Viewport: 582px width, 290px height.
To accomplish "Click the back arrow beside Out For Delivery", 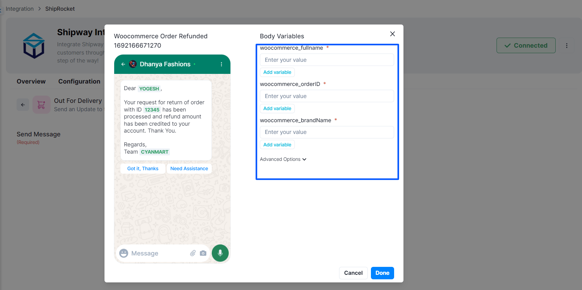I will point(23,105).
